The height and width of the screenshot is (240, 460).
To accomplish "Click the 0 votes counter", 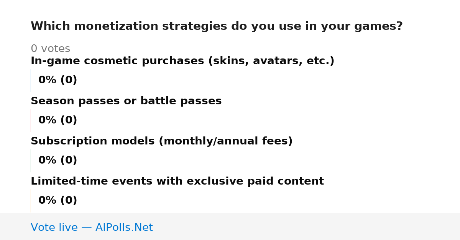I will pyautogui.click(x=50, y=49).
